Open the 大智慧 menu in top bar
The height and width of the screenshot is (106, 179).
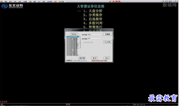pos(25,1)
